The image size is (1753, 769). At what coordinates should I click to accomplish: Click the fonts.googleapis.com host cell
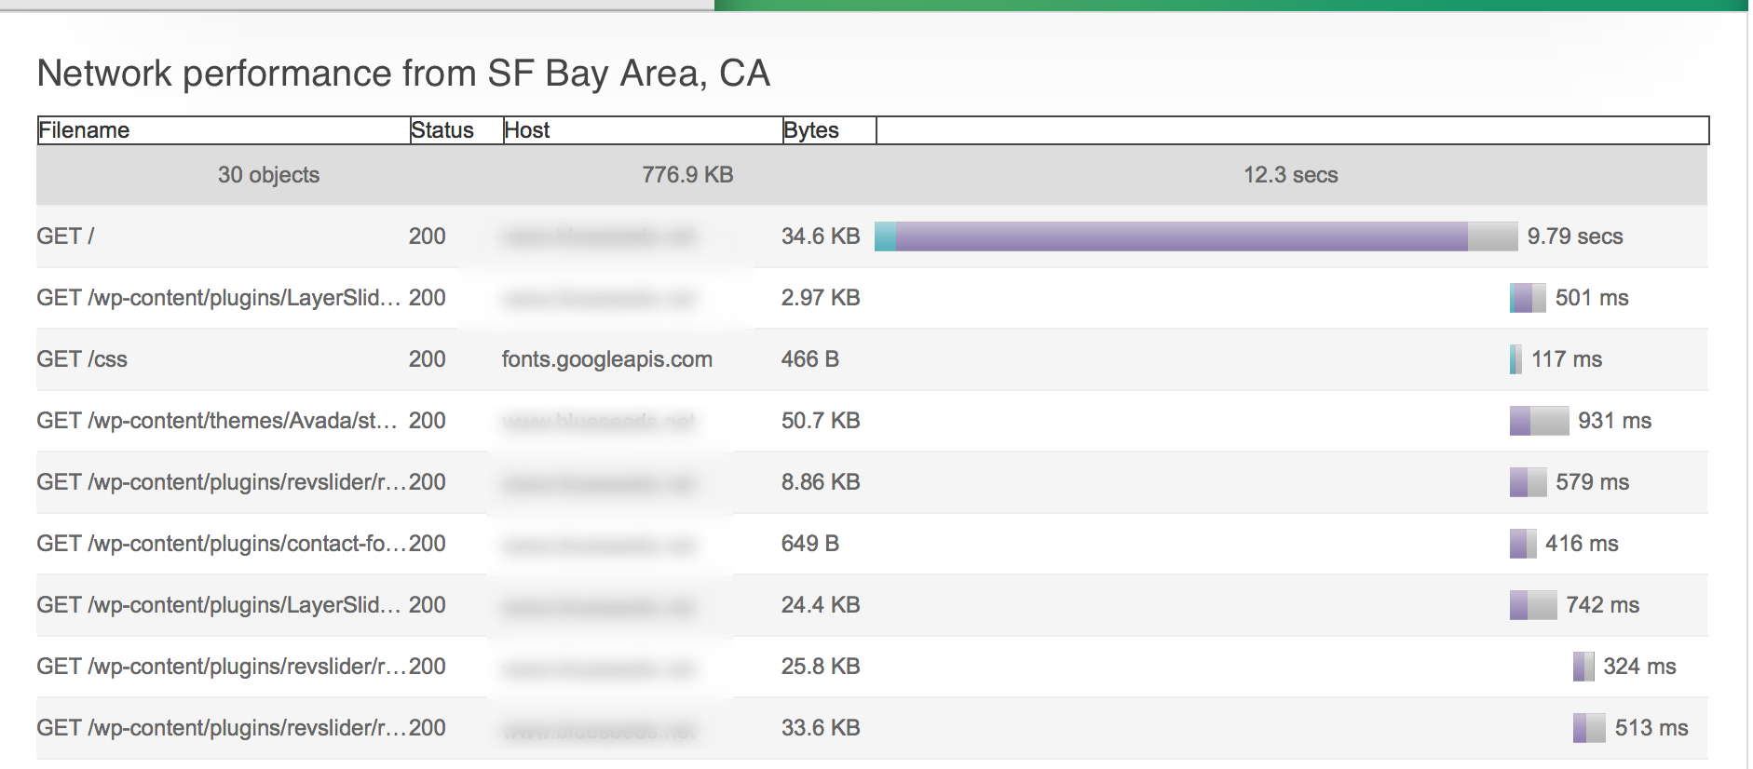click(x=606, y=359)
